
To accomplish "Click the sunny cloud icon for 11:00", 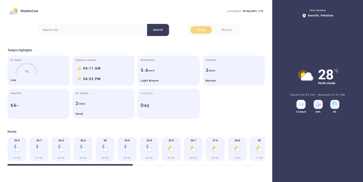I will [x=259, y=148].
